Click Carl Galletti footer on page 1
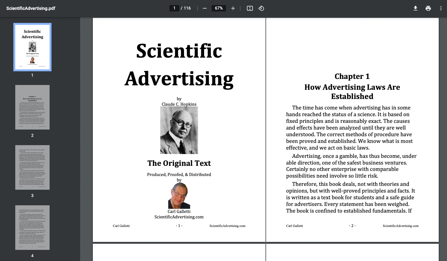447x261 pixels. [x=121, y=226]
